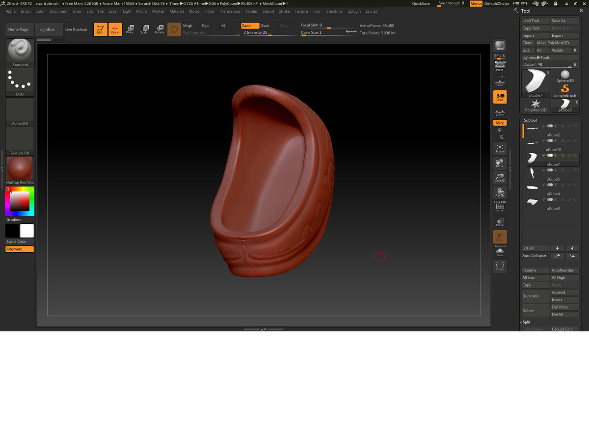Click the Zoom3D icon
Viewport: 589px width, 426px height.
tap(500, 178)
